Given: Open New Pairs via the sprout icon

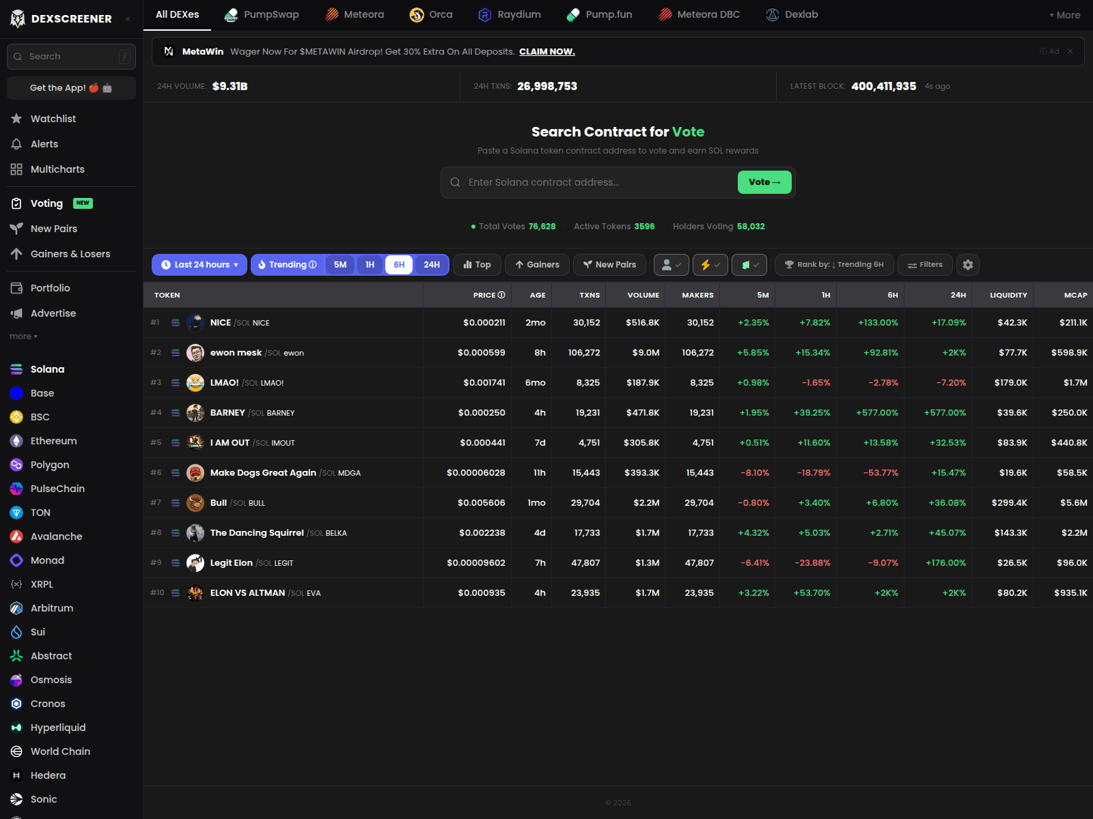Looking at the screenshot, I should pos(16,229).
